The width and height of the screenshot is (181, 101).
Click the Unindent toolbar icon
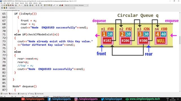click(38, 5)
